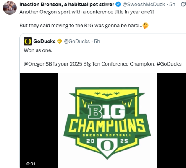Click the Oregon O emblem inside the champions logo
The image size is (186, 168).
click(107, 145)
